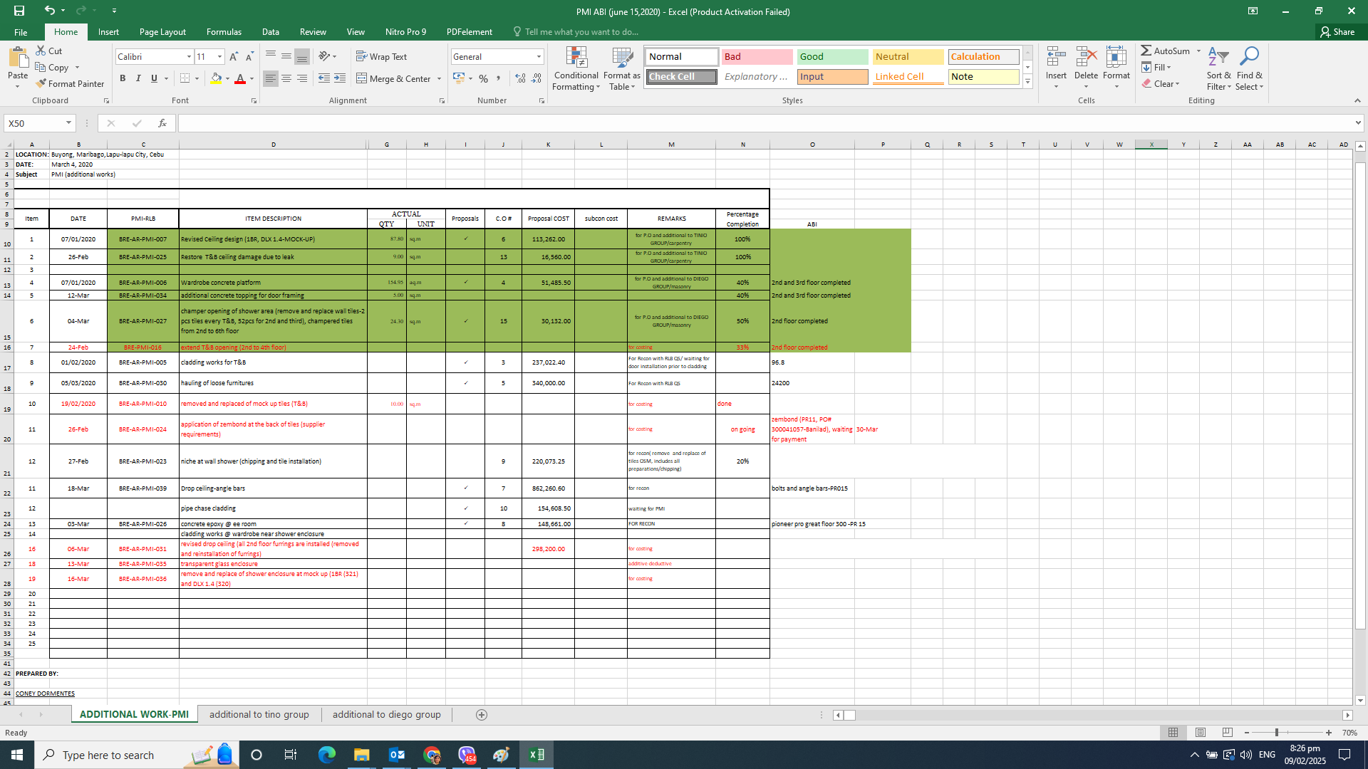
Task: Click the Format Painter tool
Action: (x=70, y=83)
